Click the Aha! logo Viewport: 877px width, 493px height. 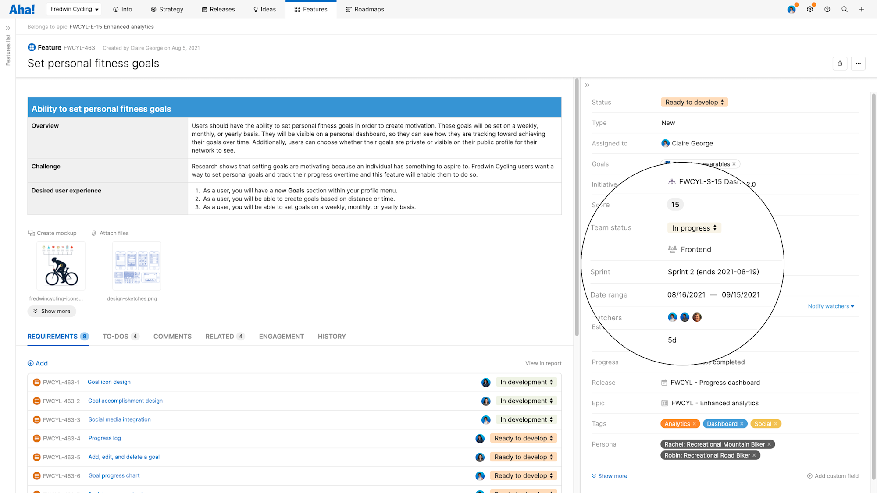tap(21, 9)
